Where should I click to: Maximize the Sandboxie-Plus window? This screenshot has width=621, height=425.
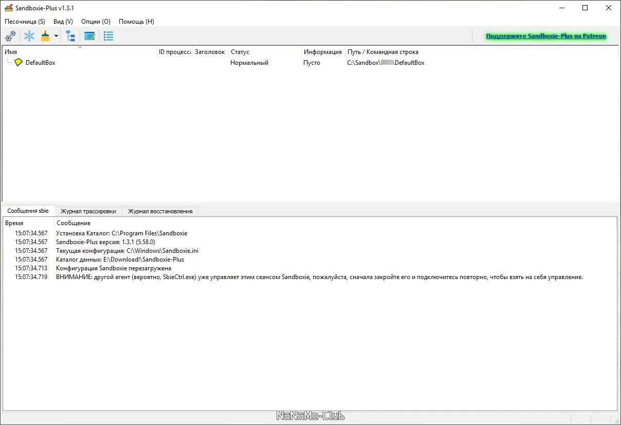[585, 8]
